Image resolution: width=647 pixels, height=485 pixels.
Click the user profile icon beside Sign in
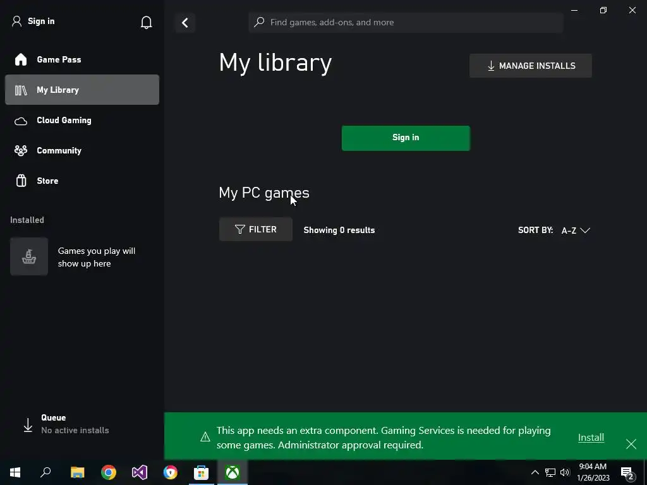[x=16, y=21]
